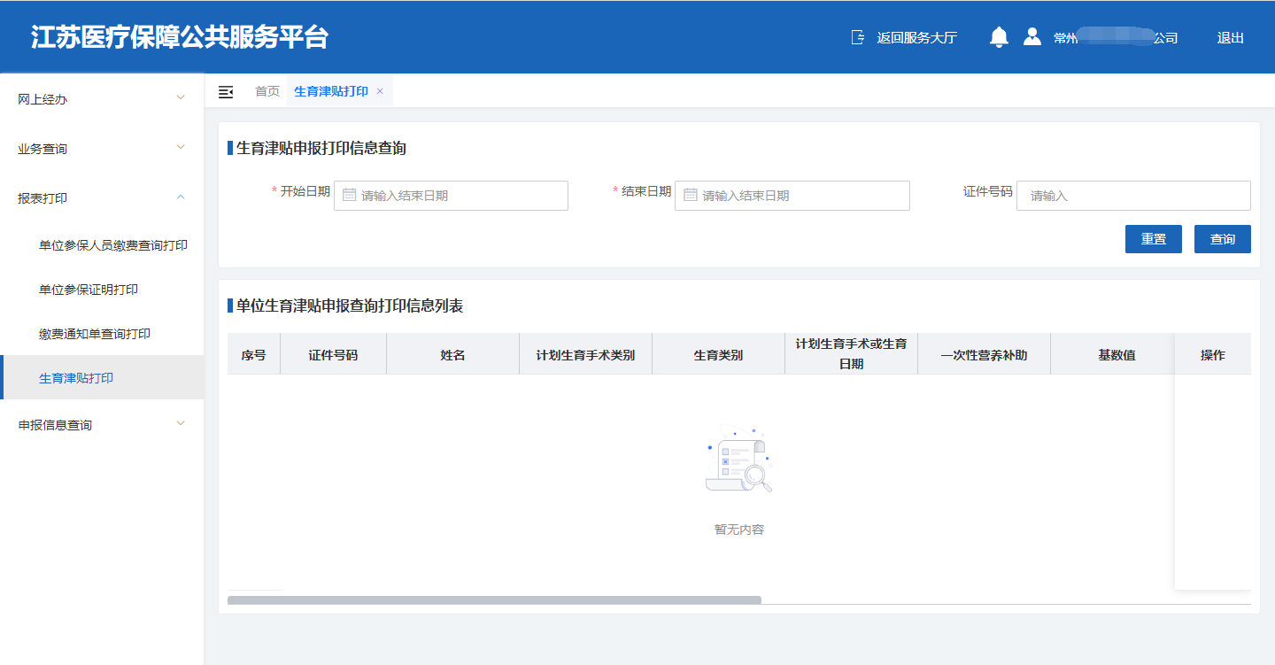Screen dimensions: 1275x665
Task: Open the calendar picker for 开始日期
Action: click(x=349, y=195)
